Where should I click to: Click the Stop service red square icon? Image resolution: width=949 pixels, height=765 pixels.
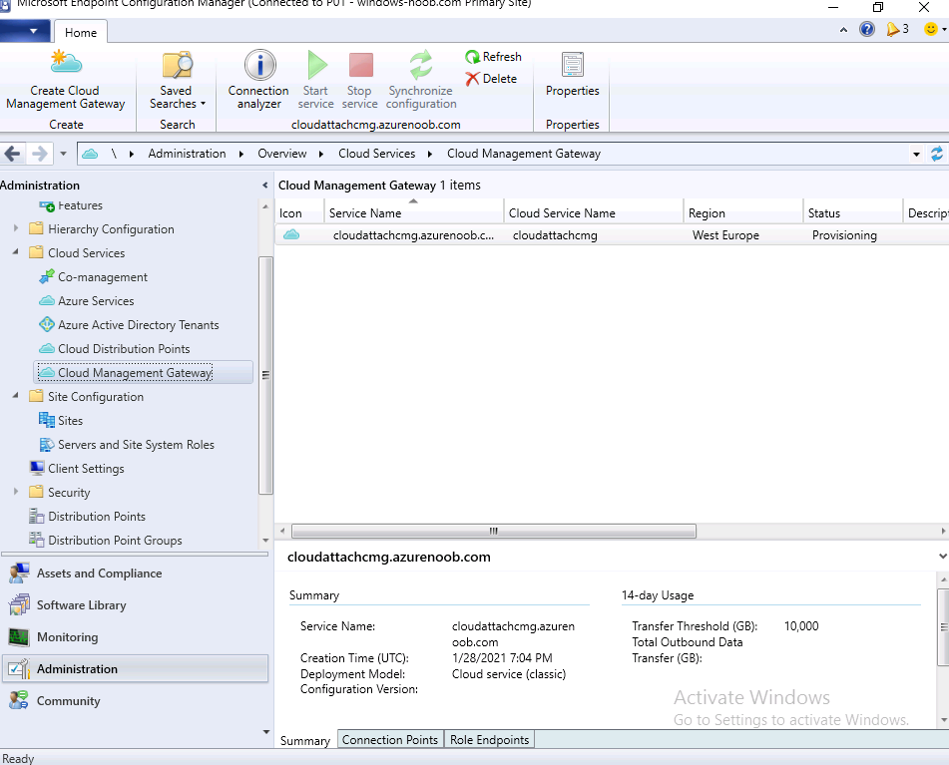point(360,65)
